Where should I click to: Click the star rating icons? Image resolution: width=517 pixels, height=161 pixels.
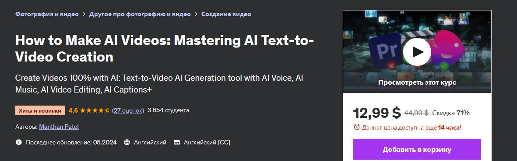95,110
